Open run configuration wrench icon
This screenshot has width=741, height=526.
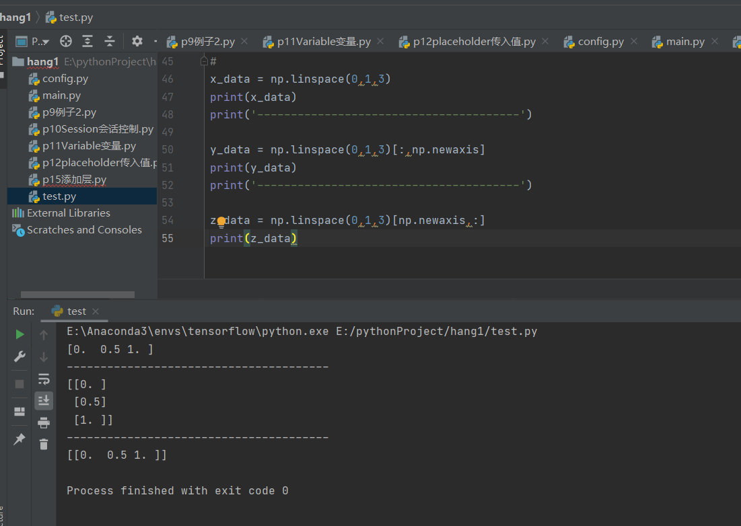[20, 356]
